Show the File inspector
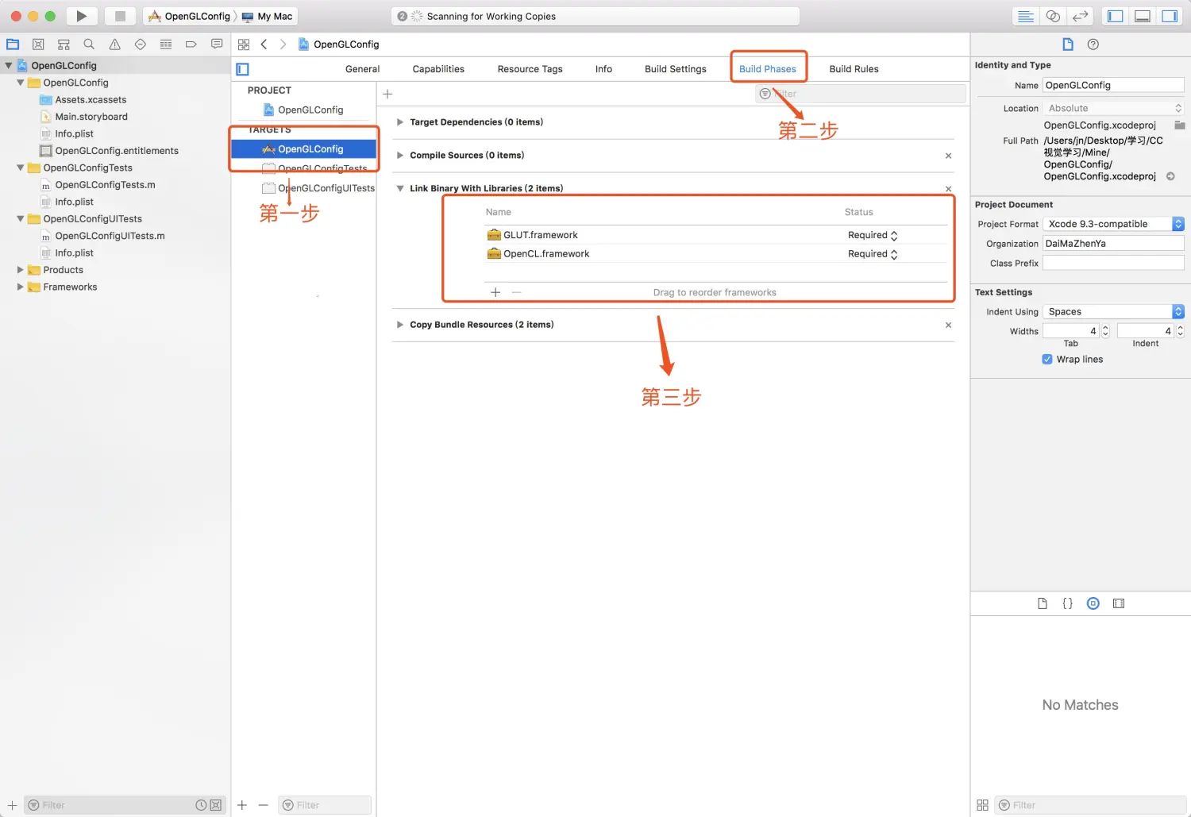Screen dimensions: 1191x817 (x=1067, y=44)
